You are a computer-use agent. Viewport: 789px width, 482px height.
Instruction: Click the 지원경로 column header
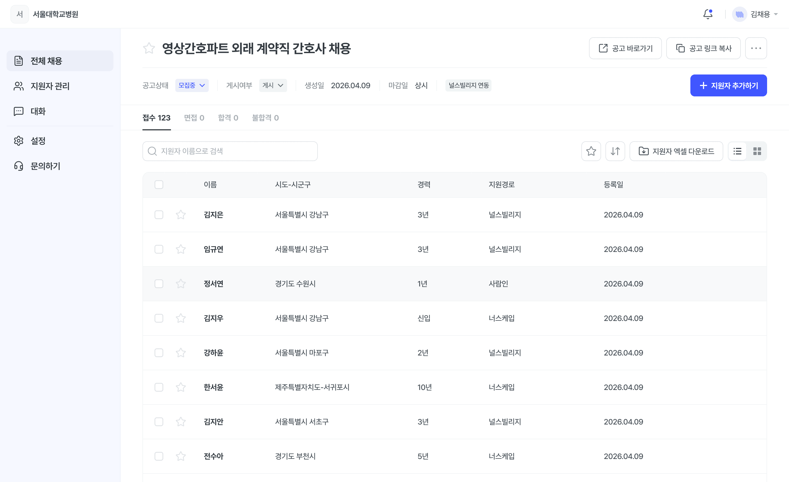pyautogui.click(x=502, y=185)
